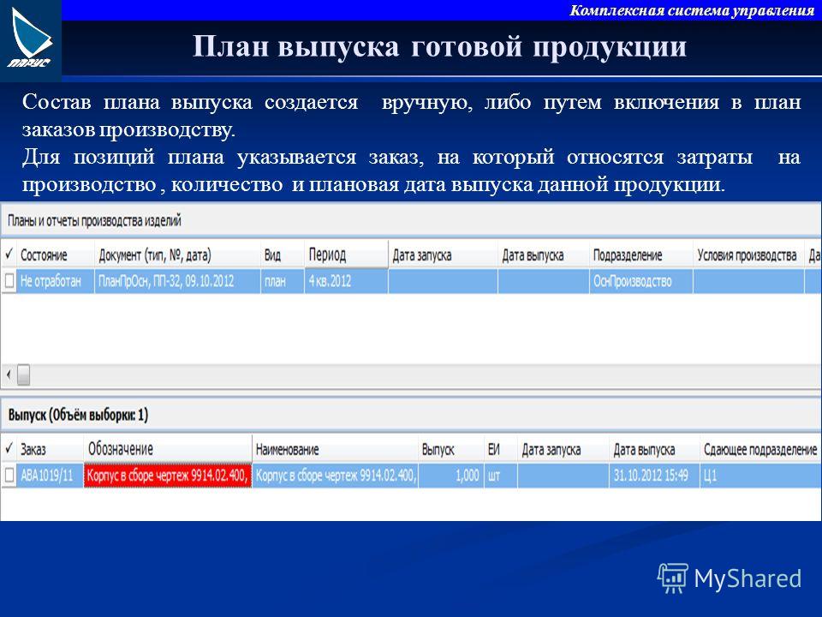The height and width of the screenshot is (617, 822).
Task: Select the cell Ц1
Action: point(760,476)
